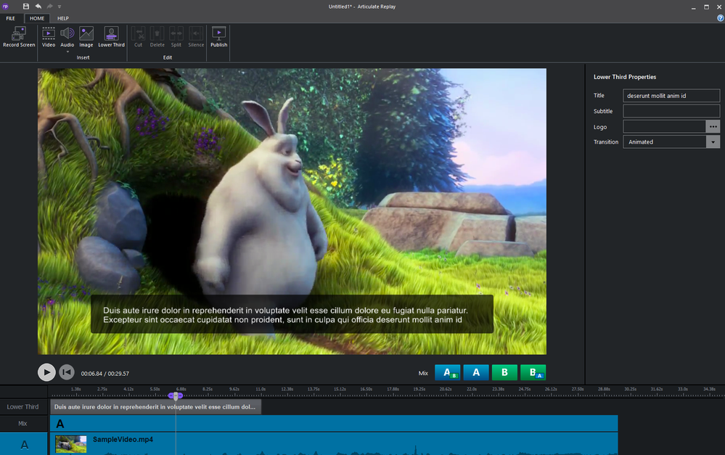Click the Publish icon
The image size is (725, 455).
(218, 33)
